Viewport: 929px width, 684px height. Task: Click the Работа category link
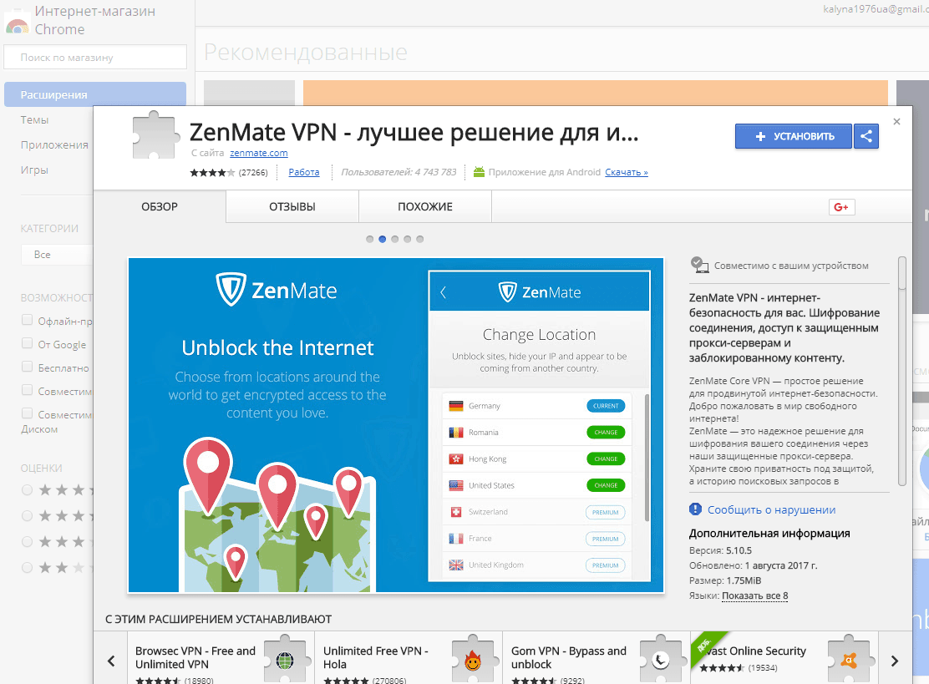click(304, 172)
